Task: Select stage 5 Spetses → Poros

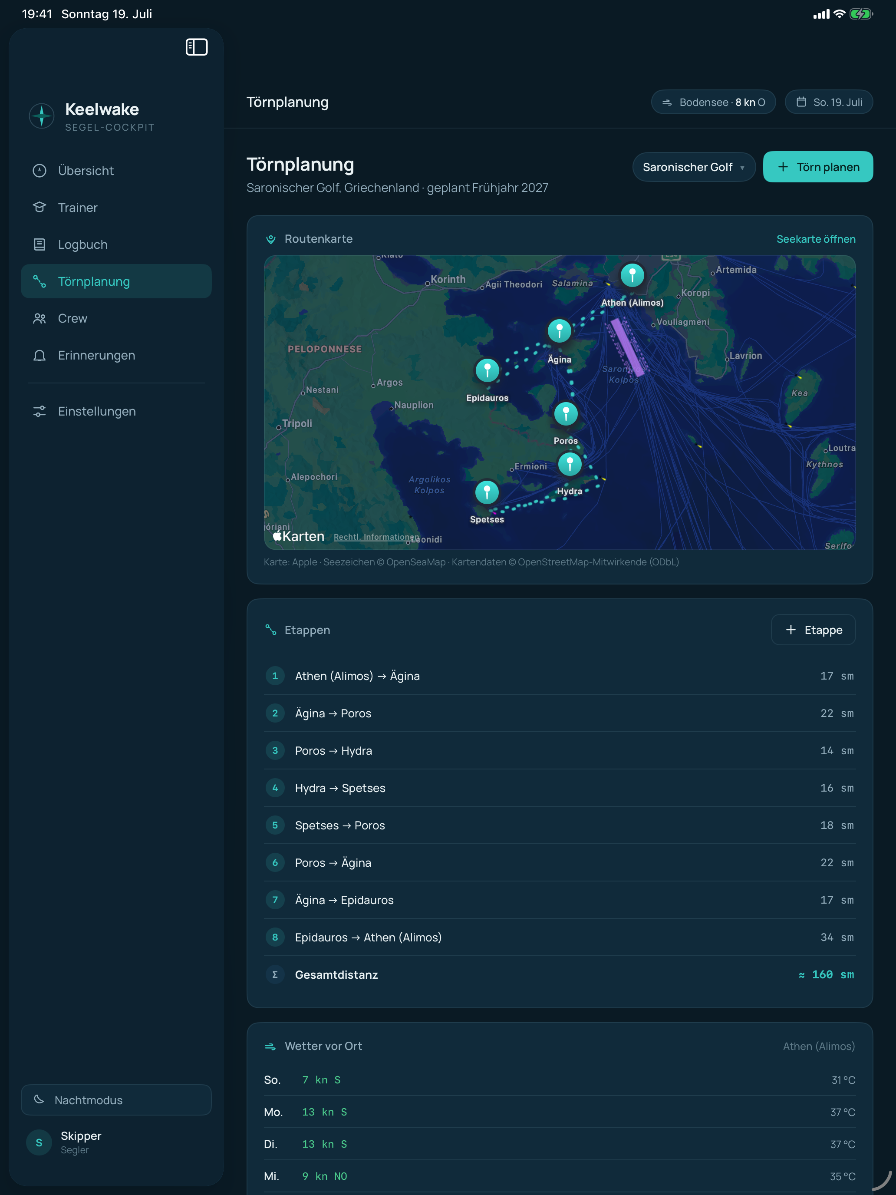Action: 560,825
